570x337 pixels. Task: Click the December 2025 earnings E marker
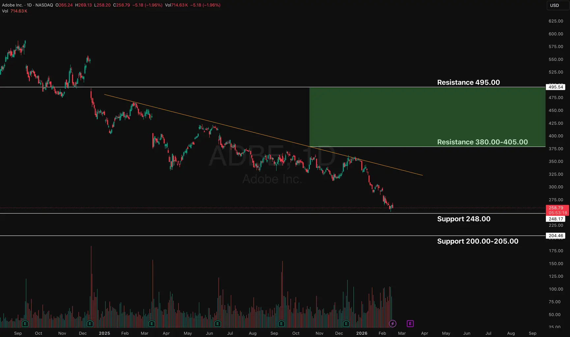(x=346, y=324)
